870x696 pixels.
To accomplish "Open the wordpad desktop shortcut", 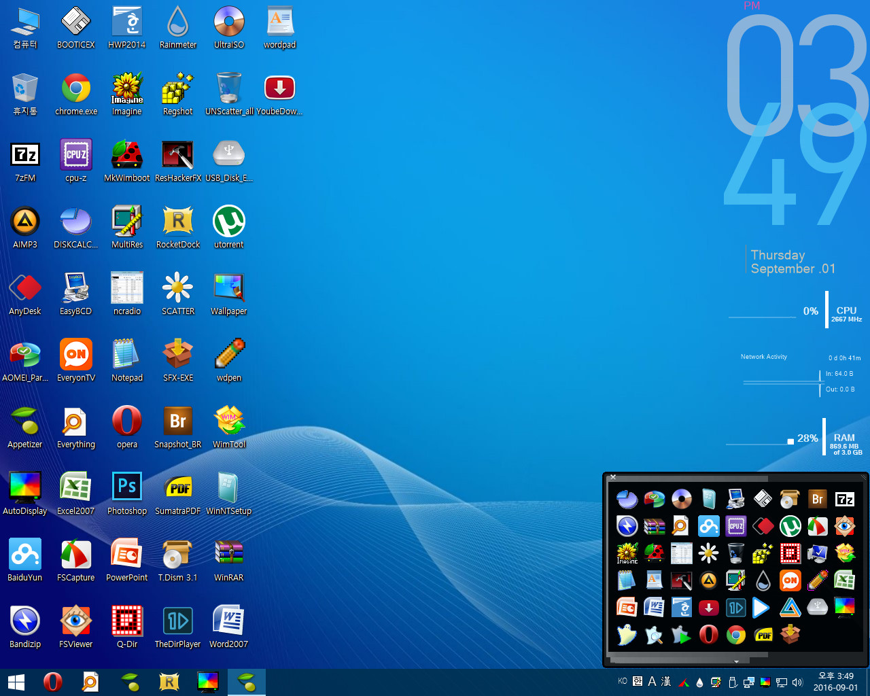I will click(x=280, y=29).
